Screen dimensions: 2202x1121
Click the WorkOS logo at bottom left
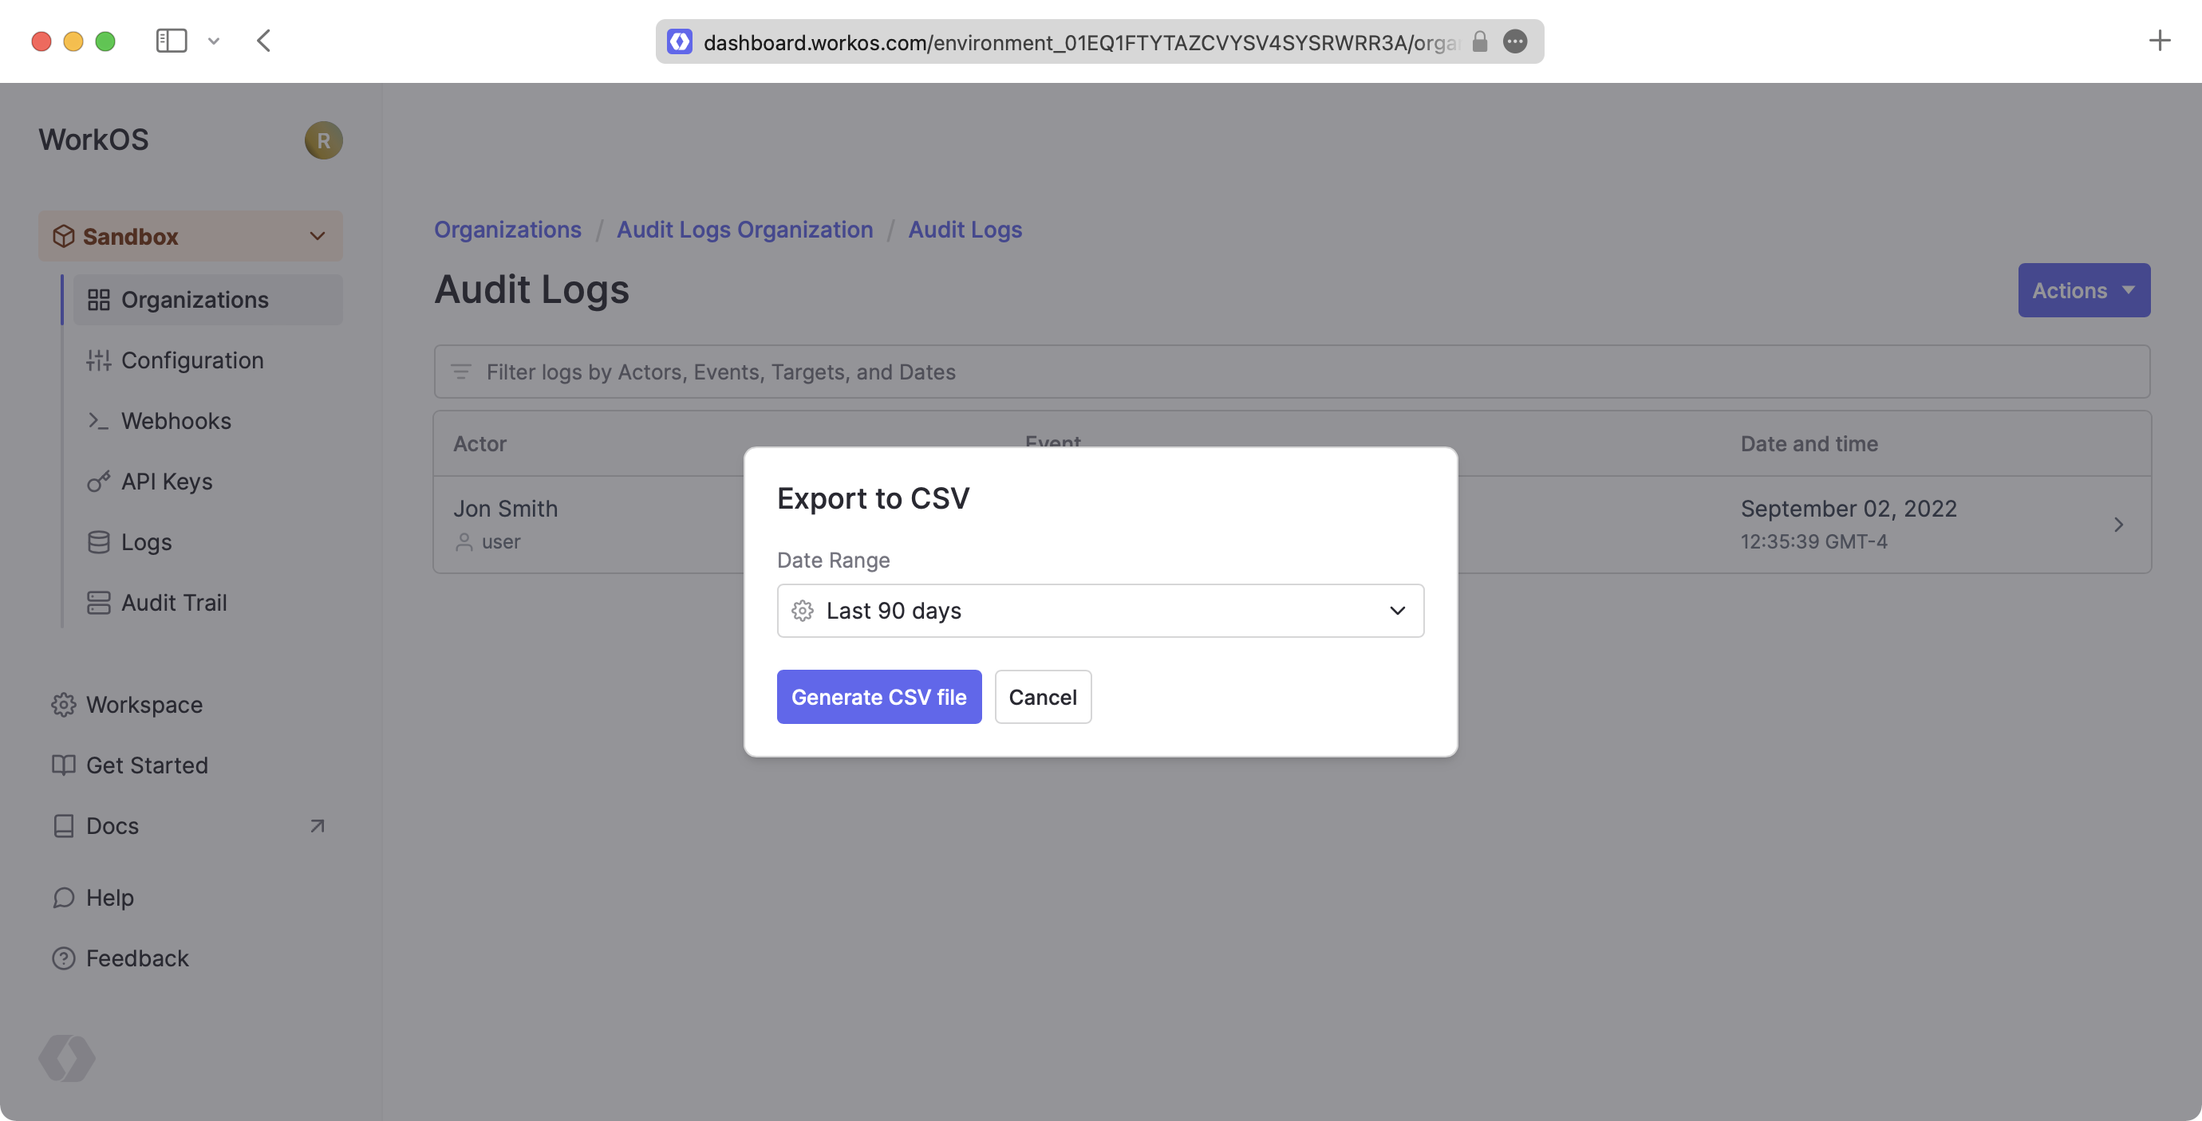coord(67,1059)
